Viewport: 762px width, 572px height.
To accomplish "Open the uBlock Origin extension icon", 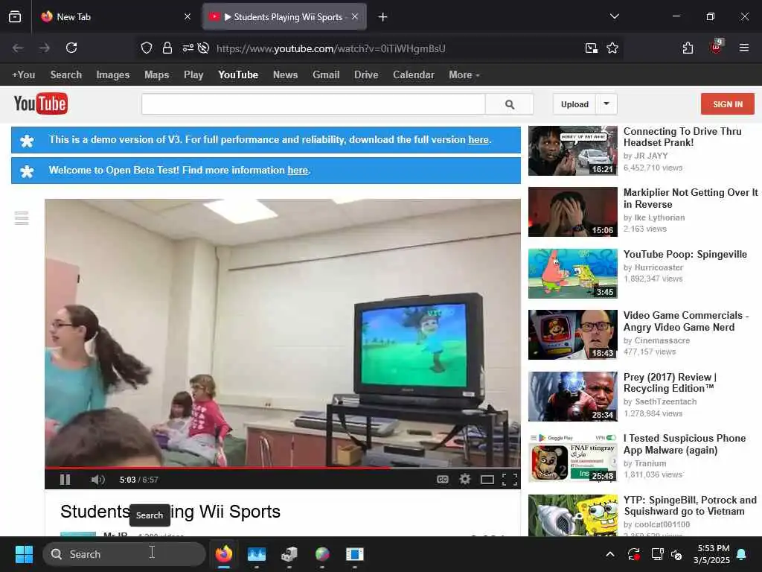I will click(716, 47).
